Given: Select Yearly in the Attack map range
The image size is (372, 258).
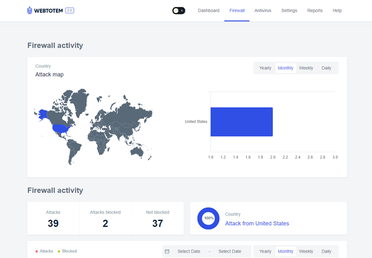Looking at the screenshot, I should point(265,68).
